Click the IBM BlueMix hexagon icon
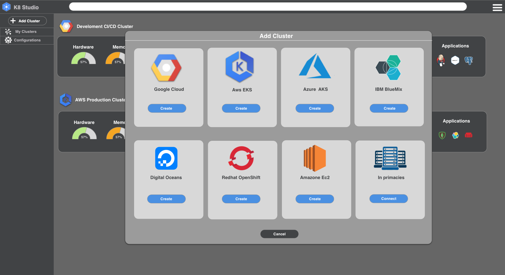Screen dimensions: 505x275 389,68
